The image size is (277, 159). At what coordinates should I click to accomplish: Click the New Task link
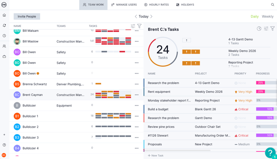(155, 155)
